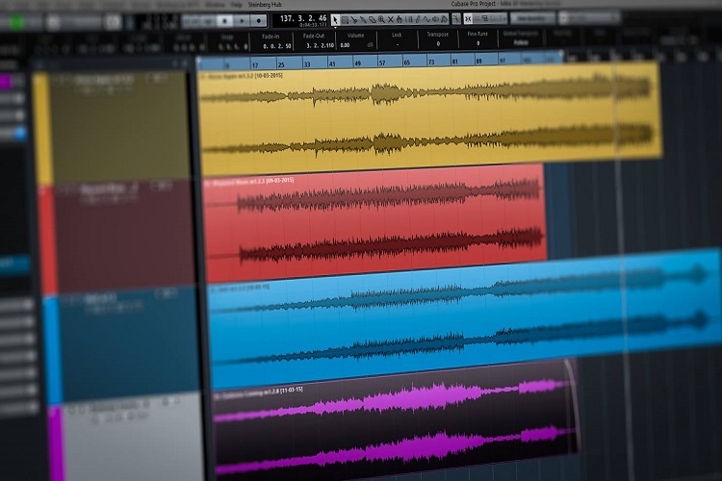Select the Object Selection arrow tool
This screenshot has height=481, width=722.
pyautogui.click(x=335, y=20)
